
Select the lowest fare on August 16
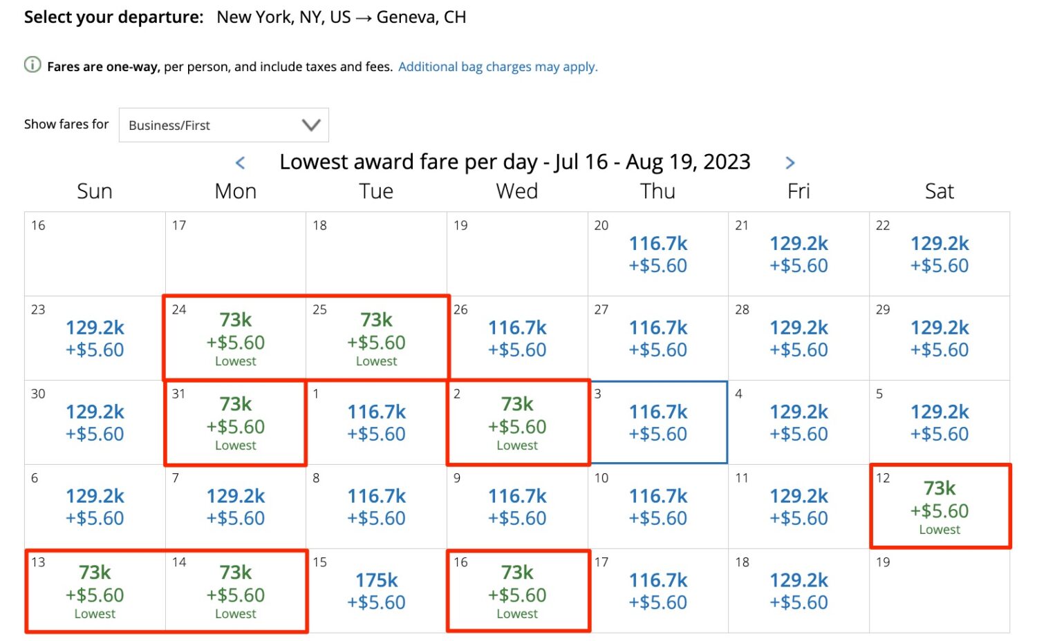click(x=517, y=591)
